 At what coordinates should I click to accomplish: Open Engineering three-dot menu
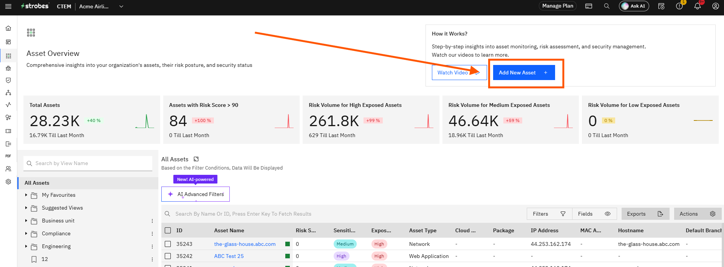click(x=152, y=247)
